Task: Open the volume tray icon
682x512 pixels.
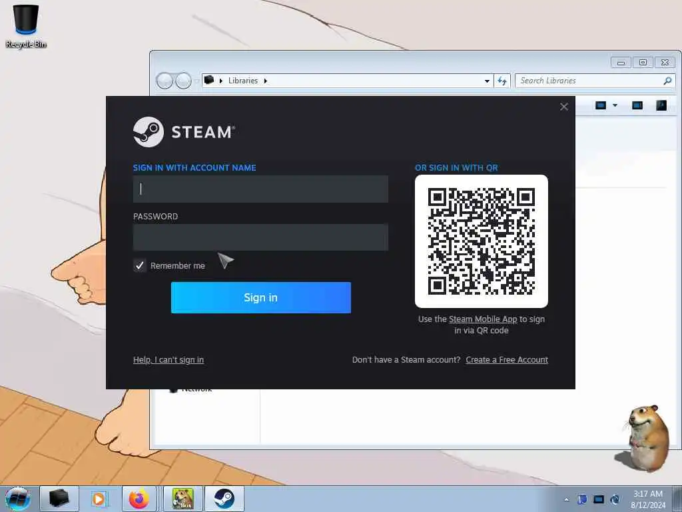Action: (x=615, y=499)
